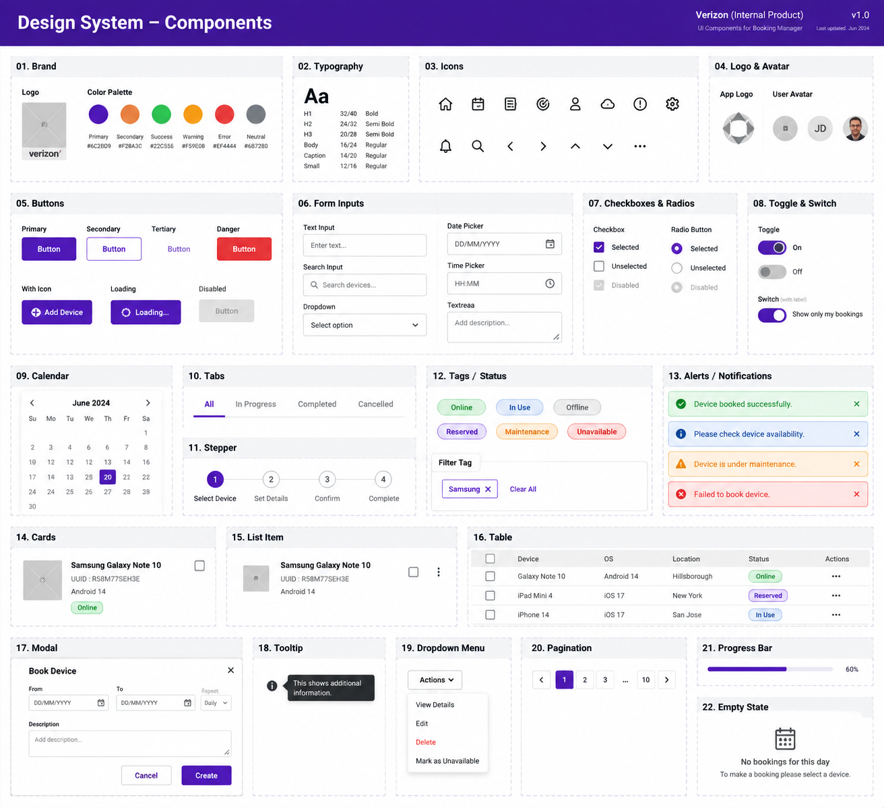Uncheck the Selected checkbox

(599, 247)
